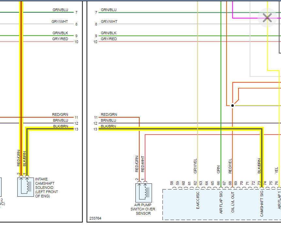The width and height of the screenshot is (281, 229).
Task: Click the AIR FLAP SIG pin label
Action: coord(221,203)
